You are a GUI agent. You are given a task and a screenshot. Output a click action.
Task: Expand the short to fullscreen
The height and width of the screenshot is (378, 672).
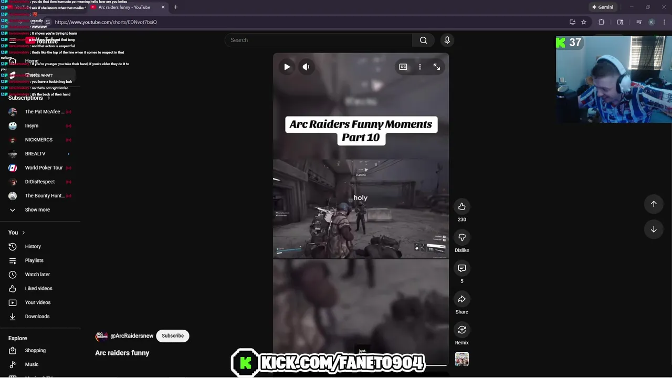(437, 67)
